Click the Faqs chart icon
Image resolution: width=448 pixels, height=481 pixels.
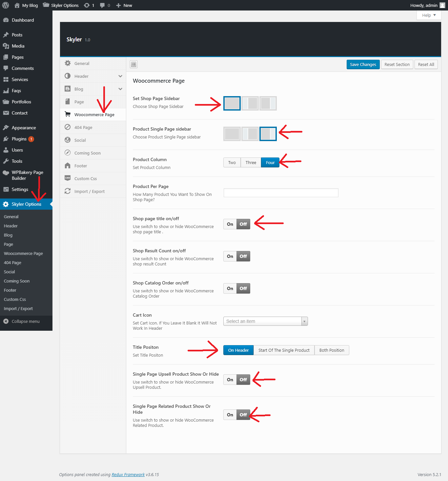click(6, 91)
